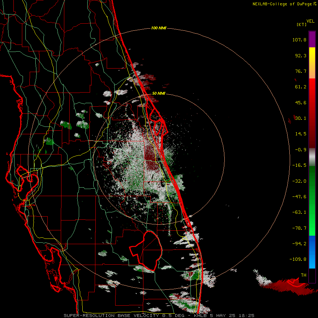
Task: Click the 50 NMI range ring label
Action: [x=159, y=94]
